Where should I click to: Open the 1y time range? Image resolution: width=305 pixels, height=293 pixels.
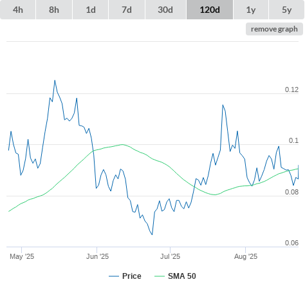click(251, 10)
